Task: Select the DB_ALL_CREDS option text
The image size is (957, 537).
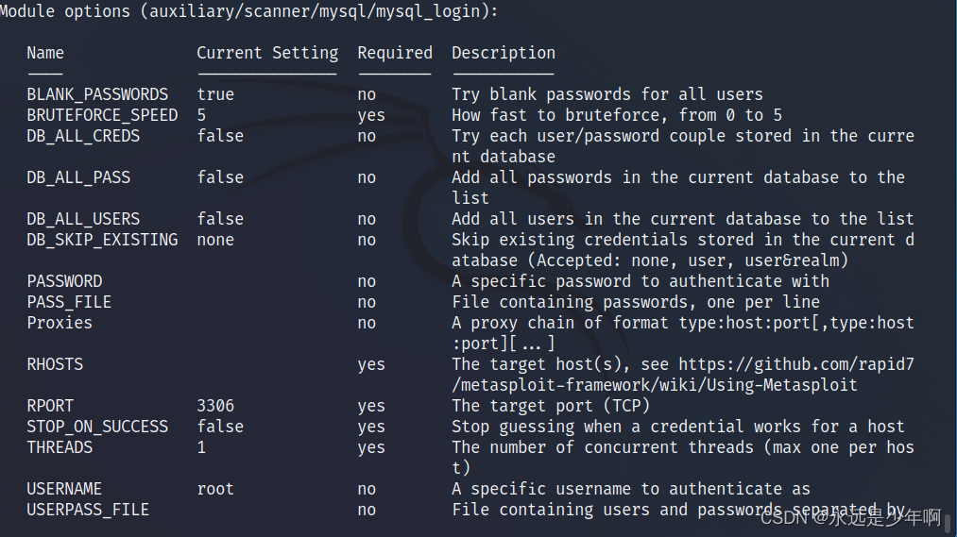Action: 83,136
